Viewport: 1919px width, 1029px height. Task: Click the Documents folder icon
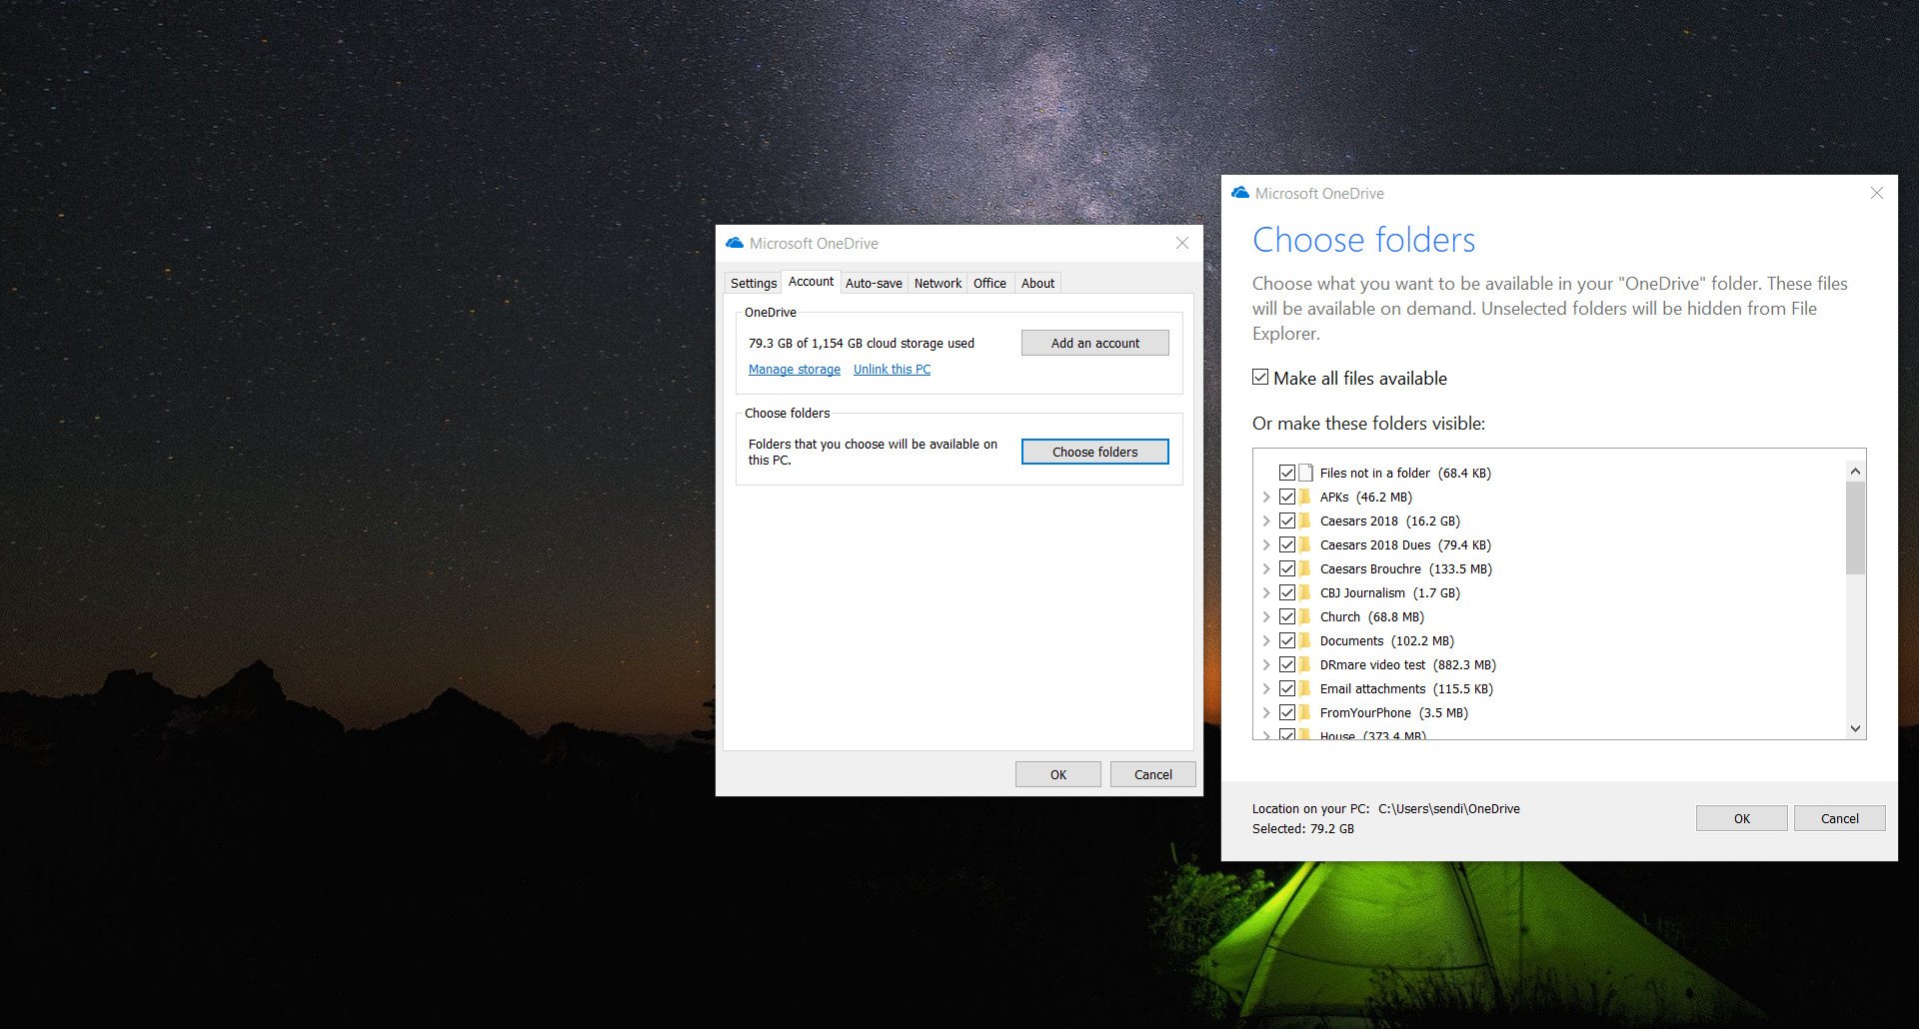pyautogui.click(x=1305, y=640)
